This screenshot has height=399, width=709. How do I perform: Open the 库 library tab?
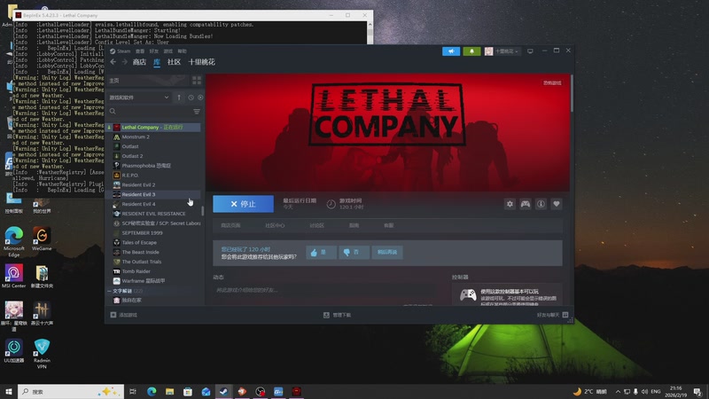[x=157, y=62]
